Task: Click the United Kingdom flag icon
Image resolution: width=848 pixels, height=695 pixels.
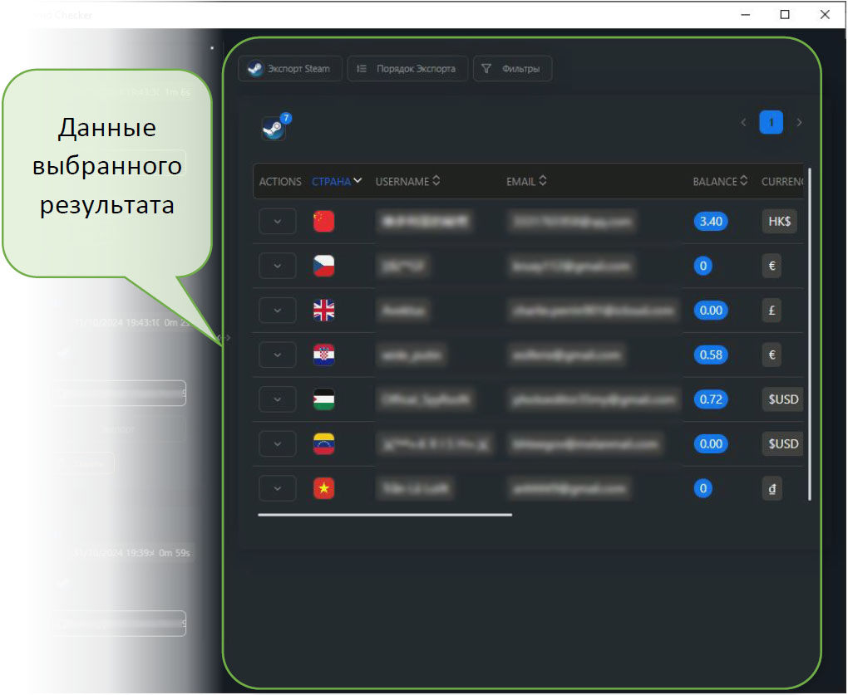Action: coord(323,311)
